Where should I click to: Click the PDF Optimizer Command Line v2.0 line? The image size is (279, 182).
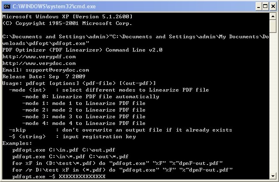coord(82,50)
